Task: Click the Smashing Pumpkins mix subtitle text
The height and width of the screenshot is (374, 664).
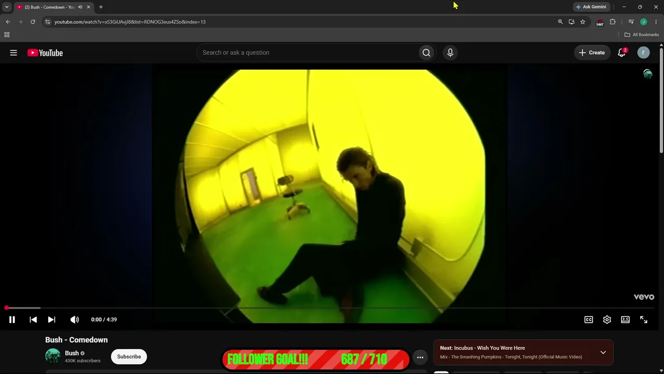Action: pos(511,357)
